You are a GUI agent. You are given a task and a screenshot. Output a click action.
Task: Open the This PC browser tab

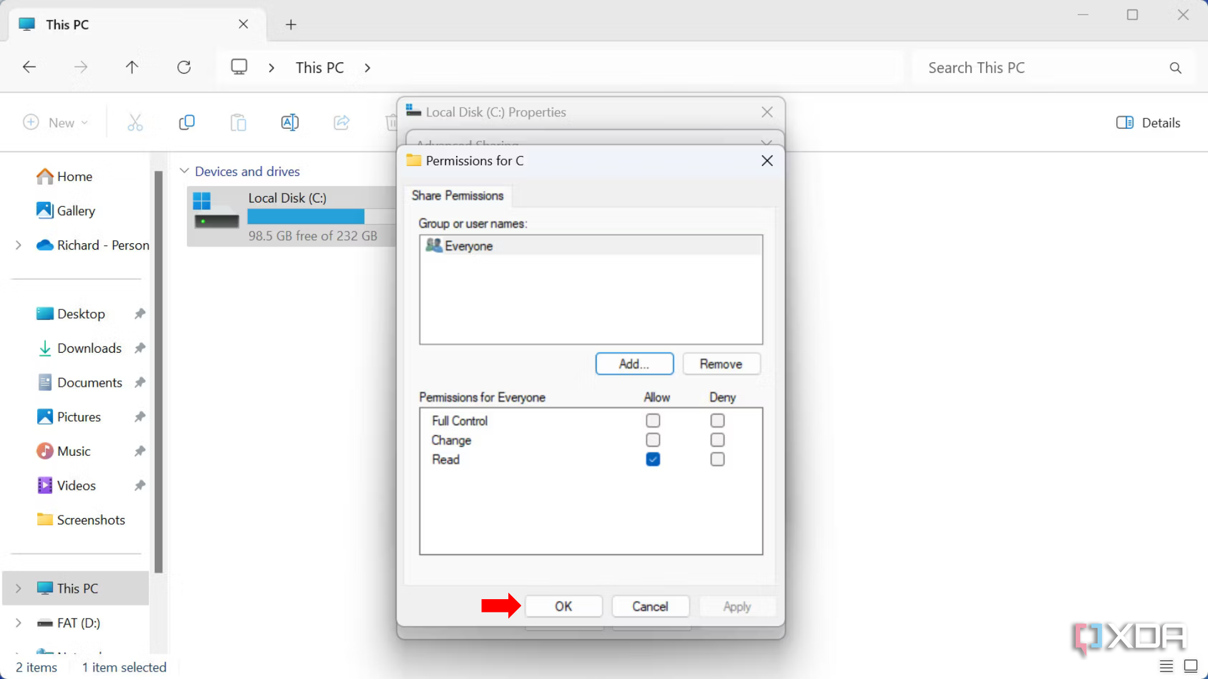coord(69,25)
